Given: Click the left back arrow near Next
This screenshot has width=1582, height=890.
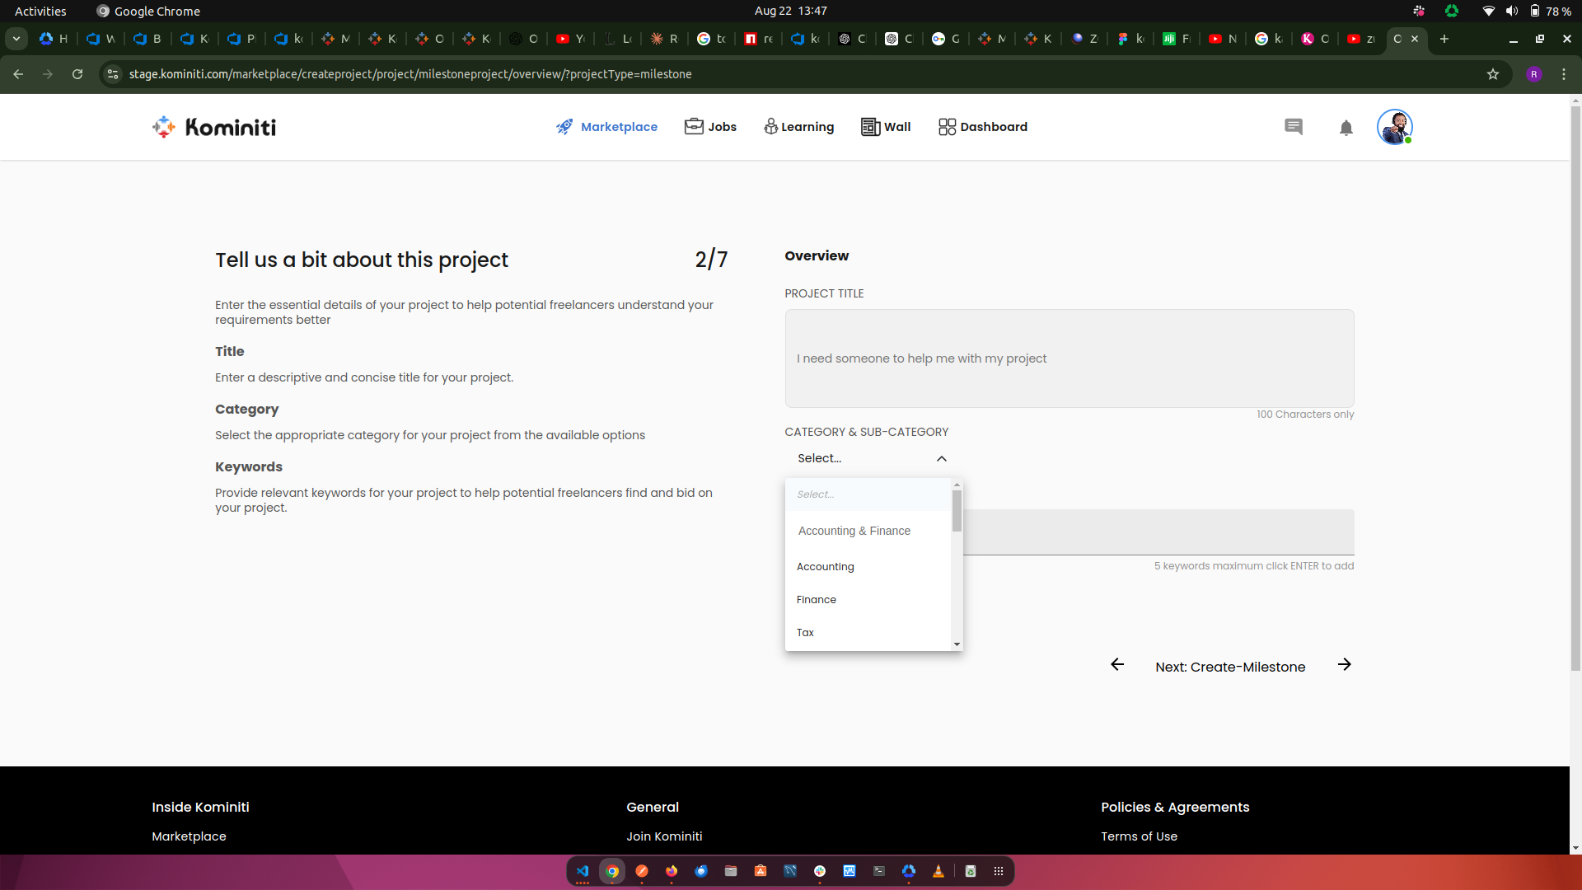Looking at the screenshot, I should coord(1117,665).
